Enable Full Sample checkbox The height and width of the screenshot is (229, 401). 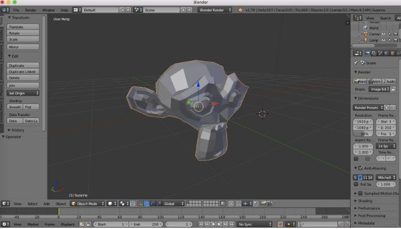pyautogui.click(x=356, y=184)
